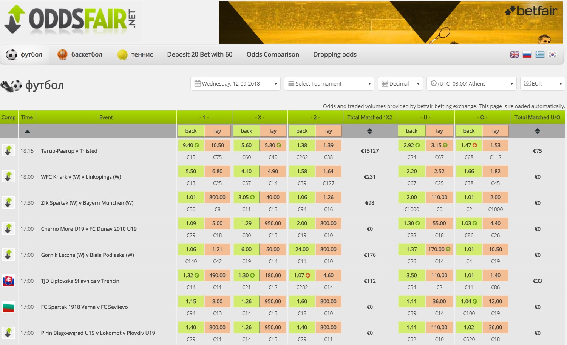Open the date dropdown Wednesday, 12-09-2018
This screenshot has height=345, width=567.
tap(236, 84)
